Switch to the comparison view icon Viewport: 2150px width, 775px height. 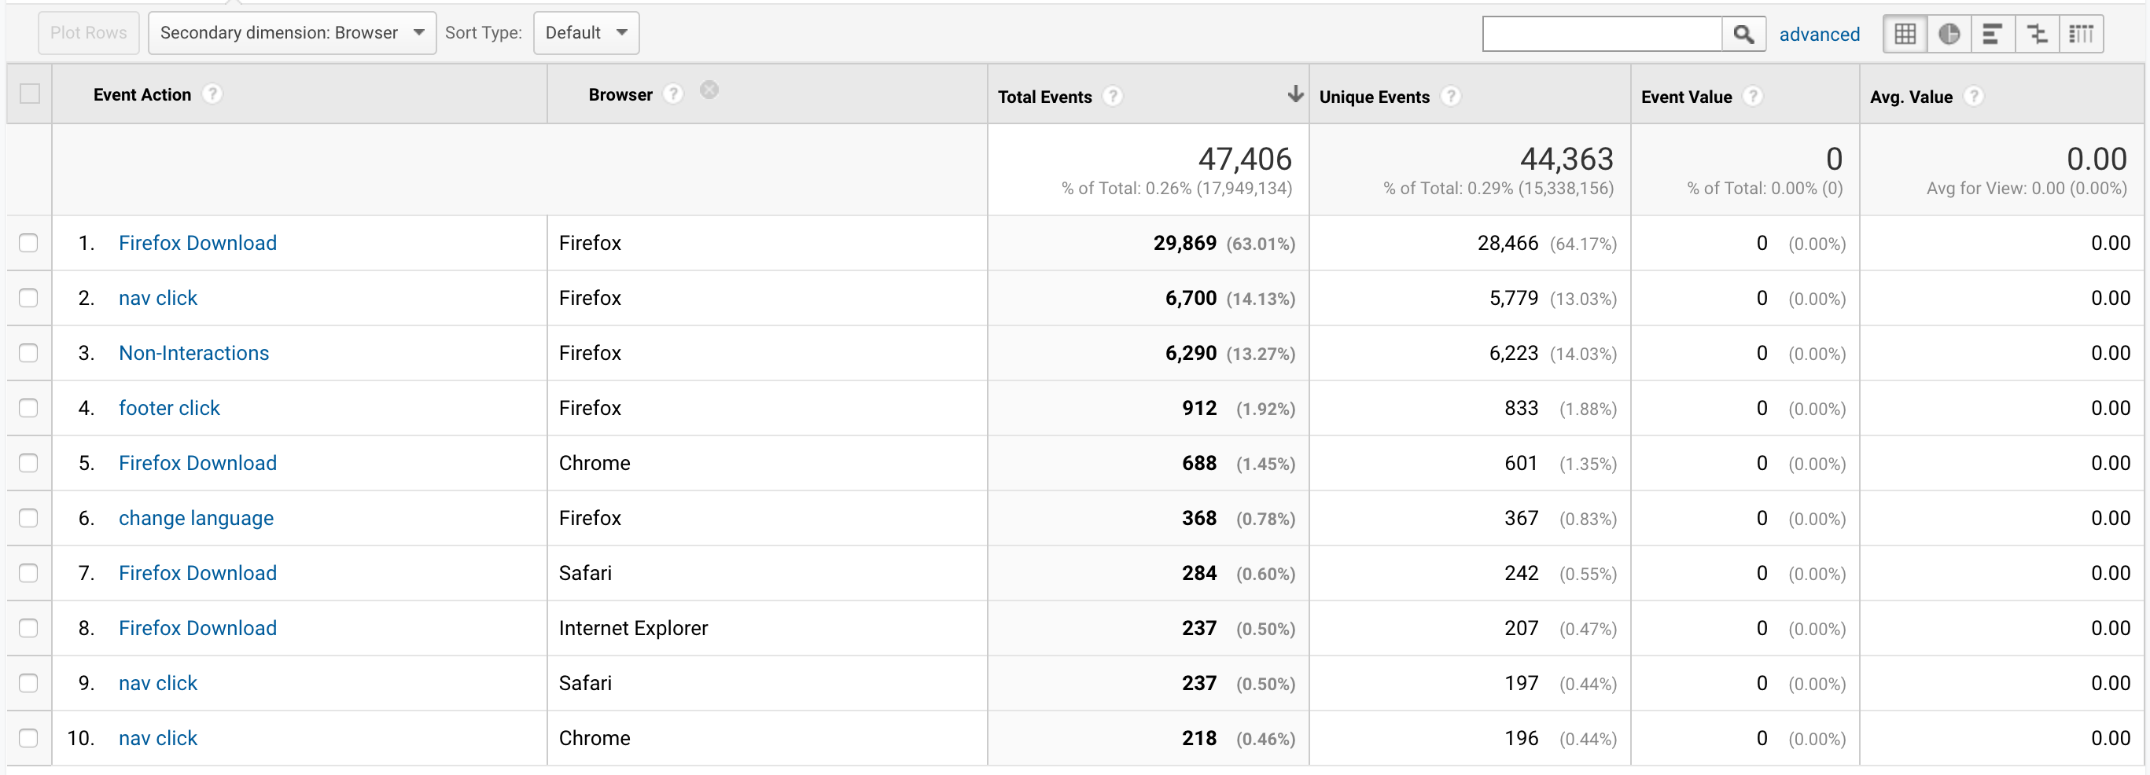2038,35
